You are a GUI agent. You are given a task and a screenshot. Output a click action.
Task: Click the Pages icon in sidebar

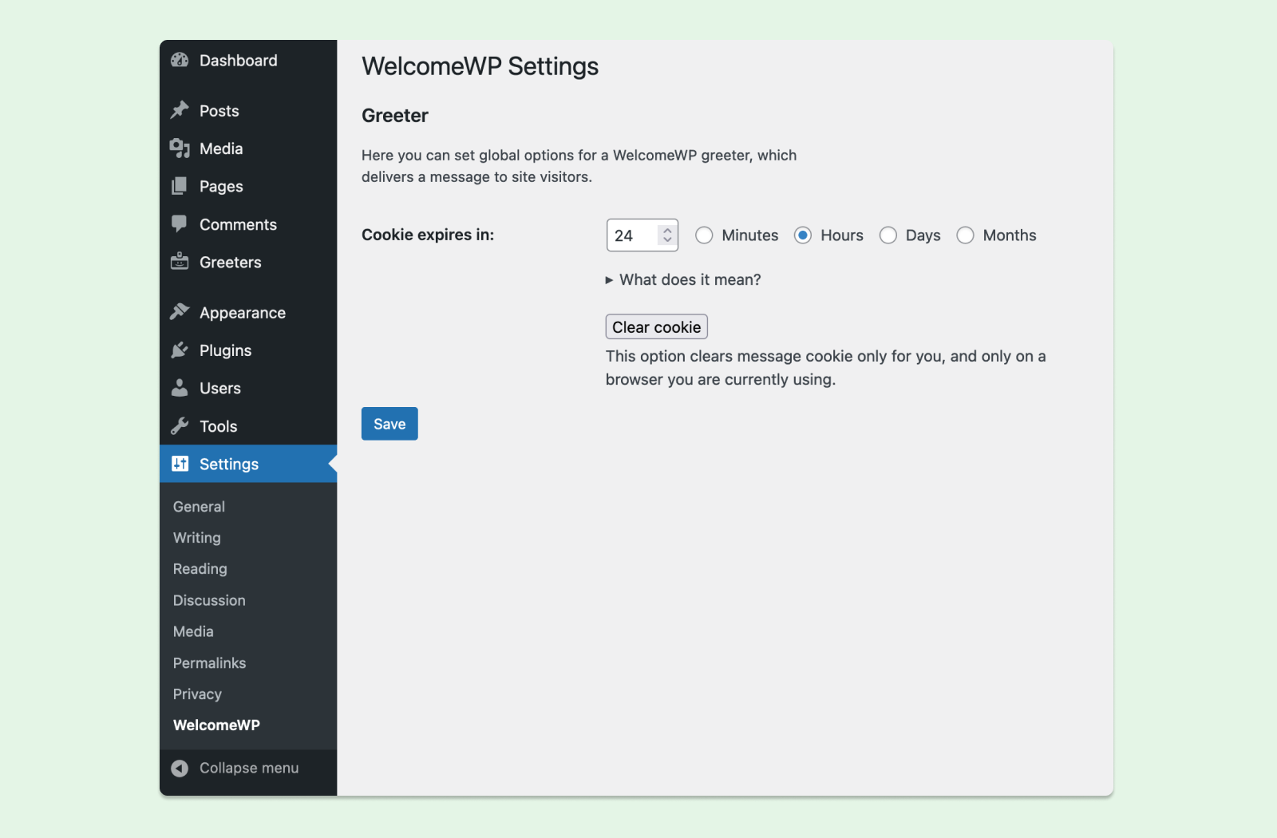pos(180,187)
